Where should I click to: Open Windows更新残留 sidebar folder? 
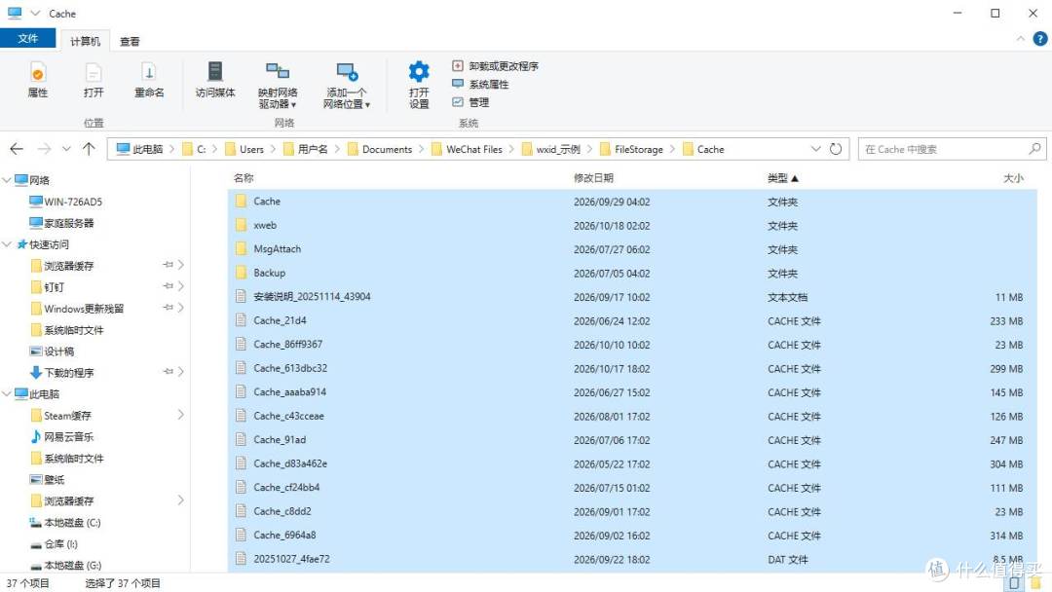click(x=77, y=309)
